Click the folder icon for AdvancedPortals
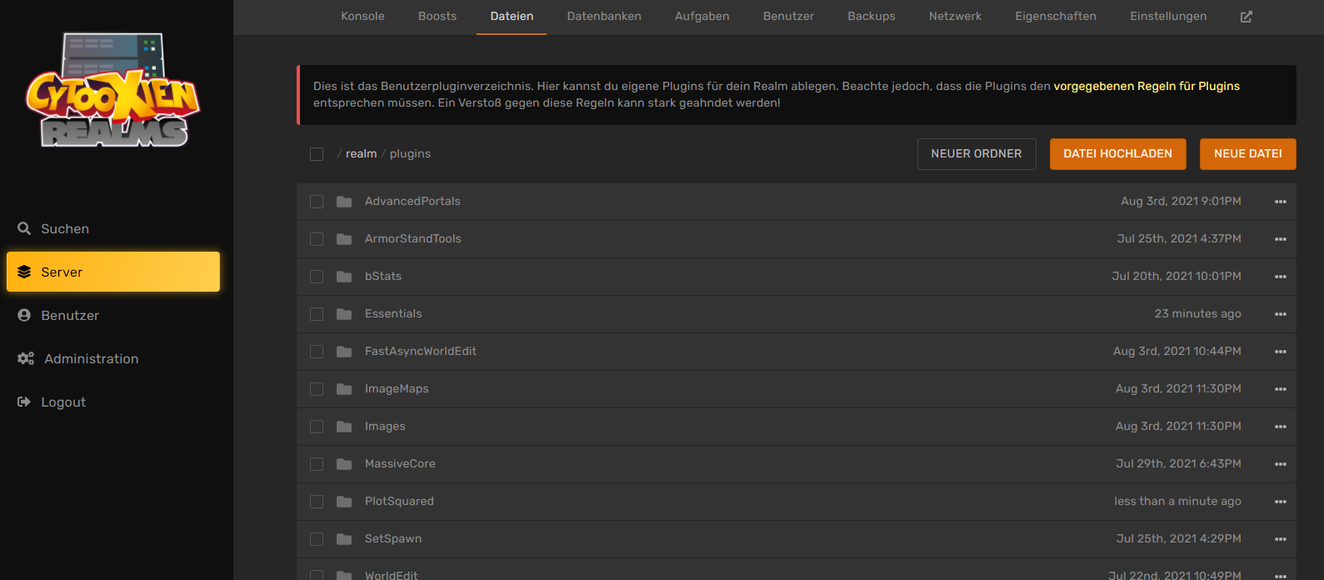Screen dimensions: 1324x580 click(344, 202)
